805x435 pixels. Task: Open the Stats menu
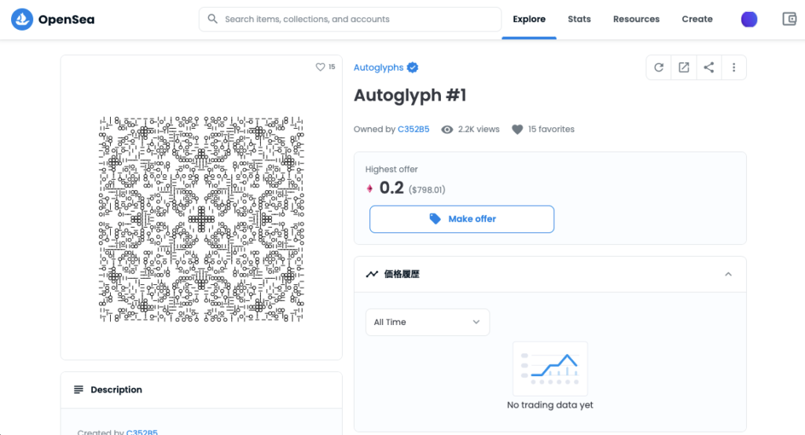[x=579, y=19]
